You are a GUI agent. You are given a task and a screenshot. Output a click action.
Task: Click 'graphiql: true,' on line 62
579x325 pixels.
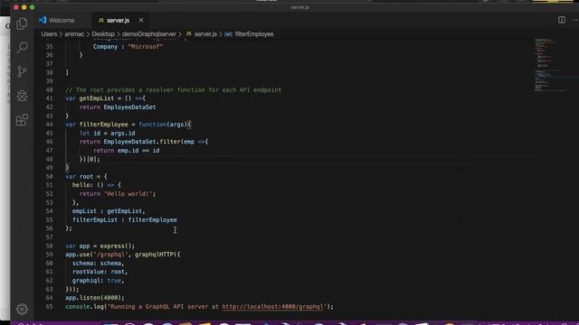[99, 281]
